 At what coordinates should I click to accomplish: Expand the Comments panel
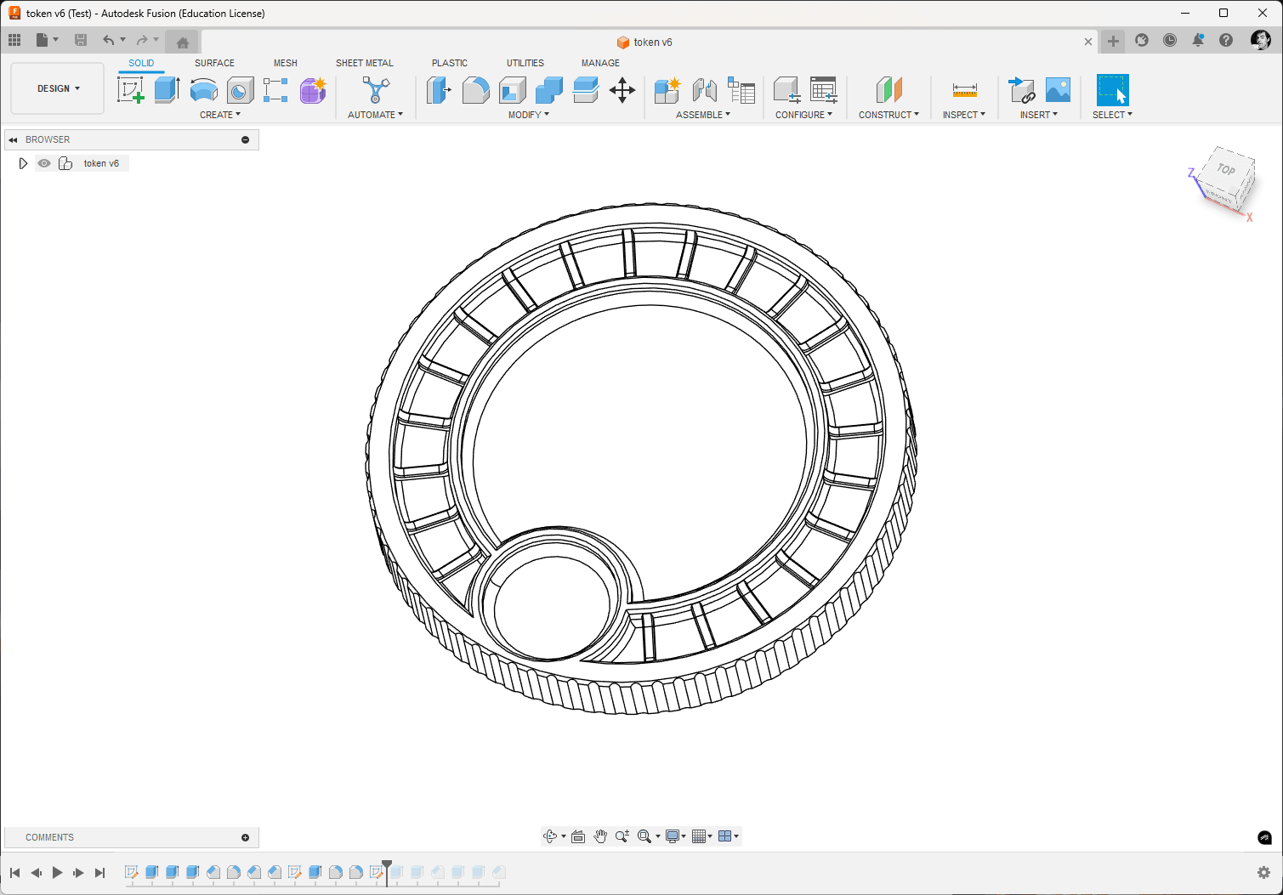[x=246, y=837]
